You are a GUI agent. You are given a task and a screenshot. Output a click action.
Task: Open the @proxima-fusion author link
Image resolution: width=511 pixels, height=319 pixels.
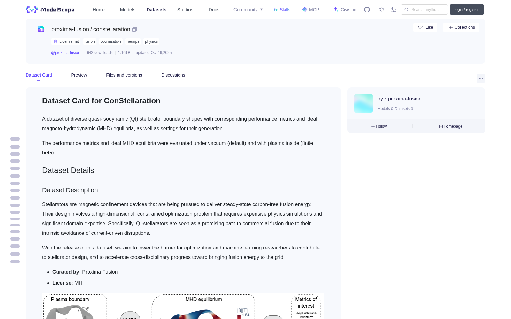[x=65, y=53]
